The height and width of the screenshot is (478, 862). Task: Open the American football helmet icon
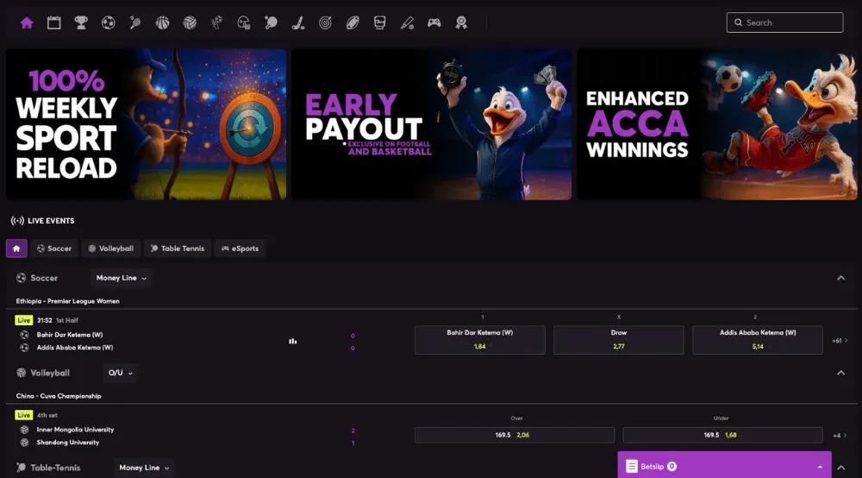[x=244, y=22]
